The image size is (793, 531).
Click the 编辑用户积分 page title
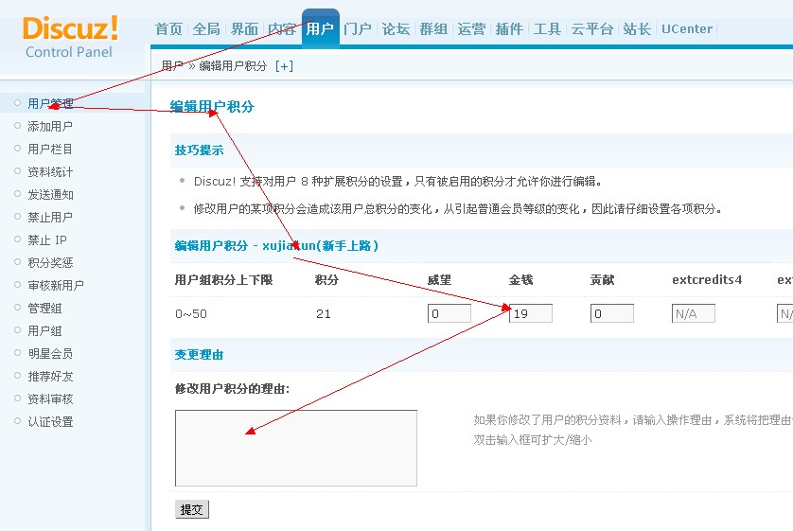pyautogui.click(x=212, y=107)
